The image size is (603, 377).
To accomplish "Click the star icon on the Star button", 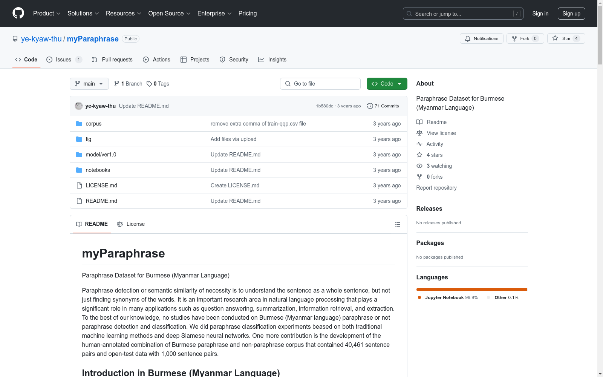I will point(555,38).
